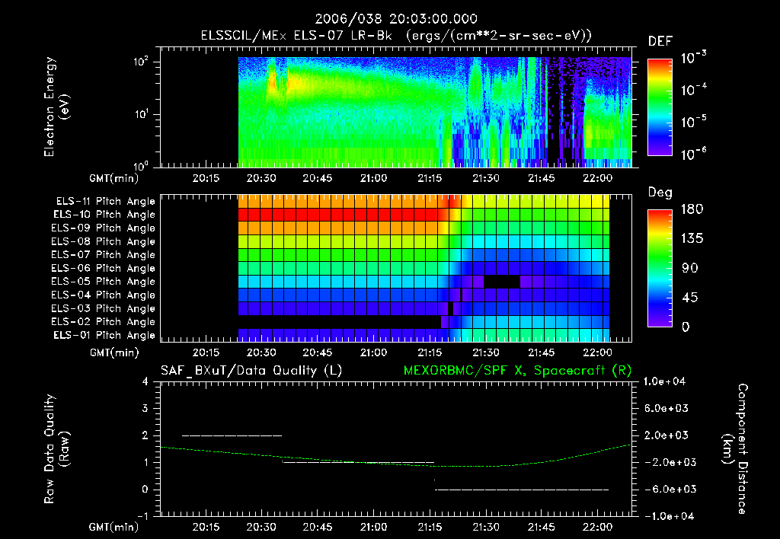Screen dimensions: 780x539
Task: Click the black gap in ELS-05 pitch angle row
Action: tap(502, 282)
